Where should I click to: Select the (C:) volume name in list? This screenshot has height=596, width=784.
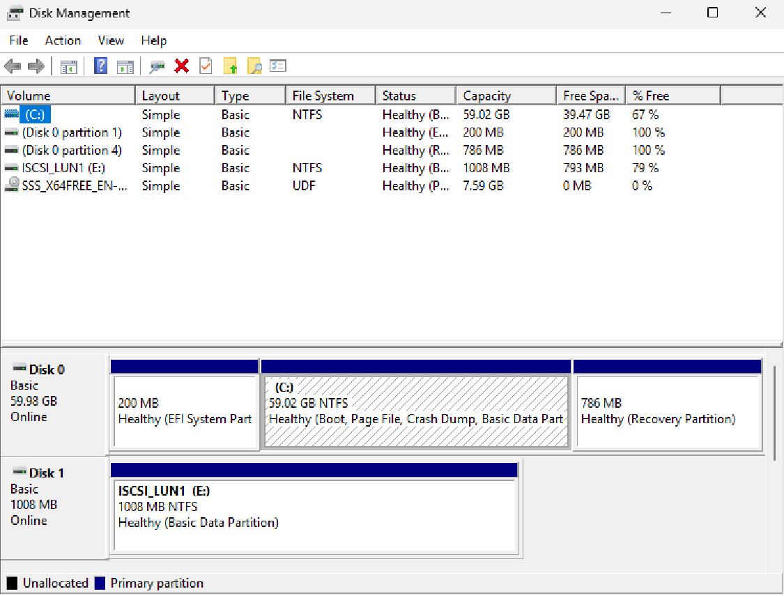click(35, 114)
